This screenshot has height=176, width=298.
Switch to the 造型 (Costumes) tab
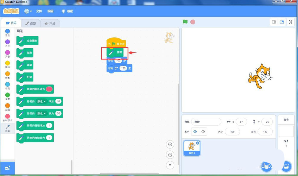31,23
